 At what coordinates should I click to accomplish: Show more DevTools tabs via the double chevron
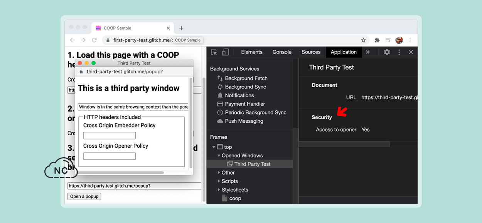[368, 52]
